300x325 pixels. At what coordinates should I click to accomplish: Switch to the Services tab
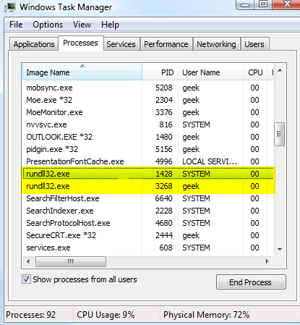tap(121, 44)
